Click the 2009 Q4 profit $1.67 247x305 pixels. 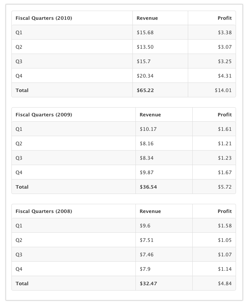point(225,173)
